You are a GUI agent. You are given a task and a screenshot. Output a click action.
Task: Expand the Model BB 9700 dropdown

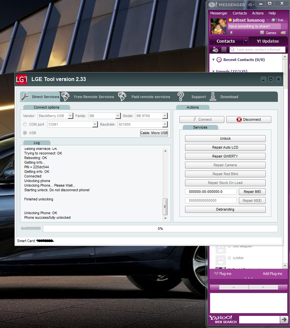click(x=165, y=116)
